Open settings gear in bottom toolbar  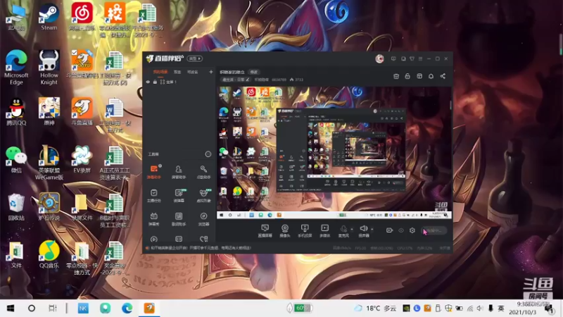pyautogui.click(x=412, y=230)
